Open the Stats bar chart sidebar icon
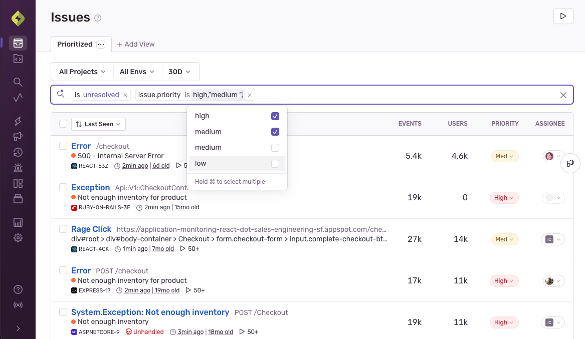Viewport: 585px width, 339px height. point(18,222)
